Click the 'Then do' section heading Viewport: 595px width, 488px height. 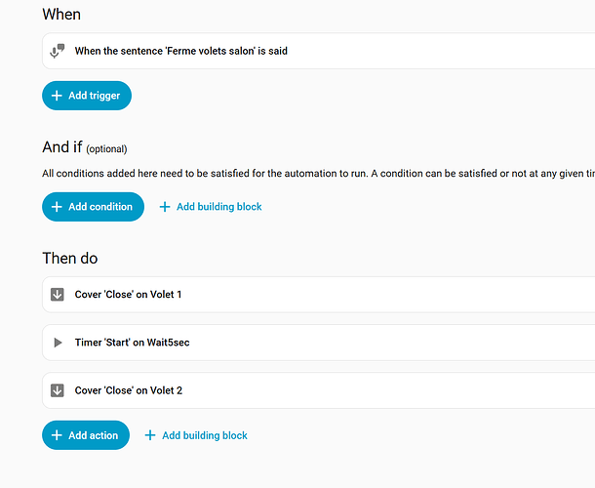(x=70, y=259)
